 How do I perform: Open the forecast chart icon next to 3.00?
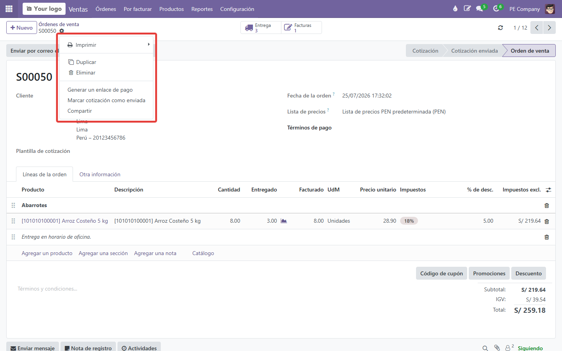[284, 221]
